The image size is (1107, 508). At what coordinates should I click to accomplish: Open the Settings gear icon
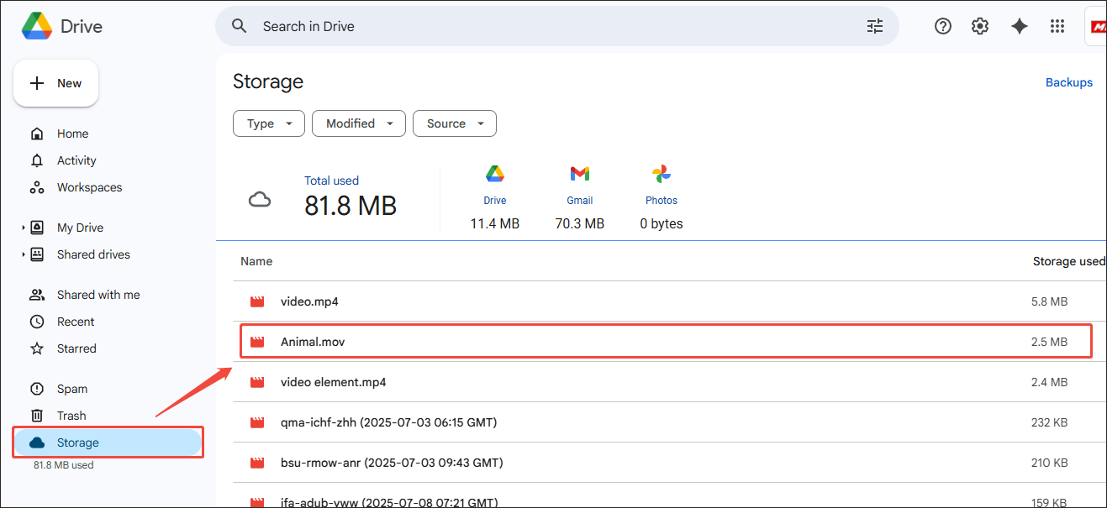click(x=980, y=26)
